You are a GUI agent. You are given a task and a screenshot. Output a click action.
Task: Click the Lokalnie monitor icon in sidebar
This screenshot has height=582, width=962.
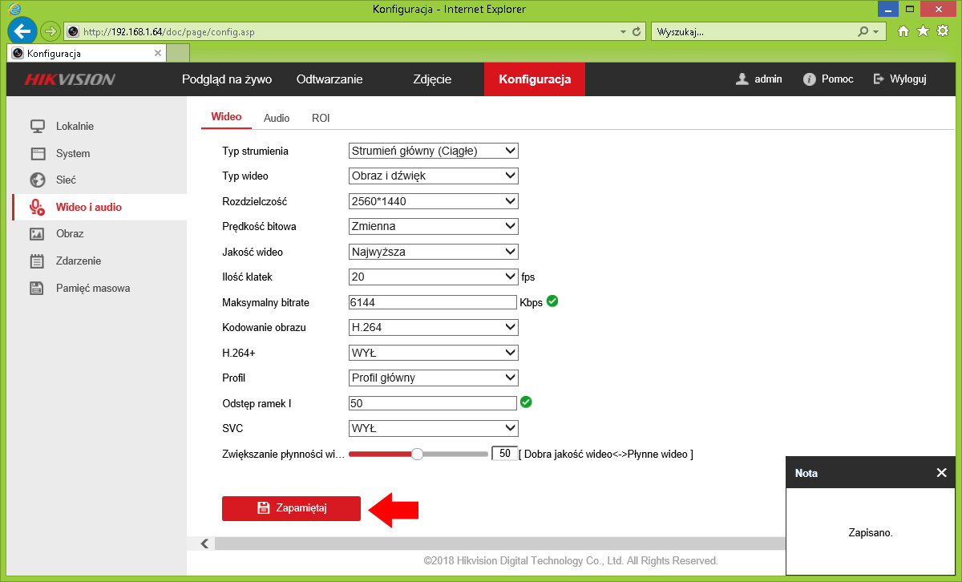point(37,127)
